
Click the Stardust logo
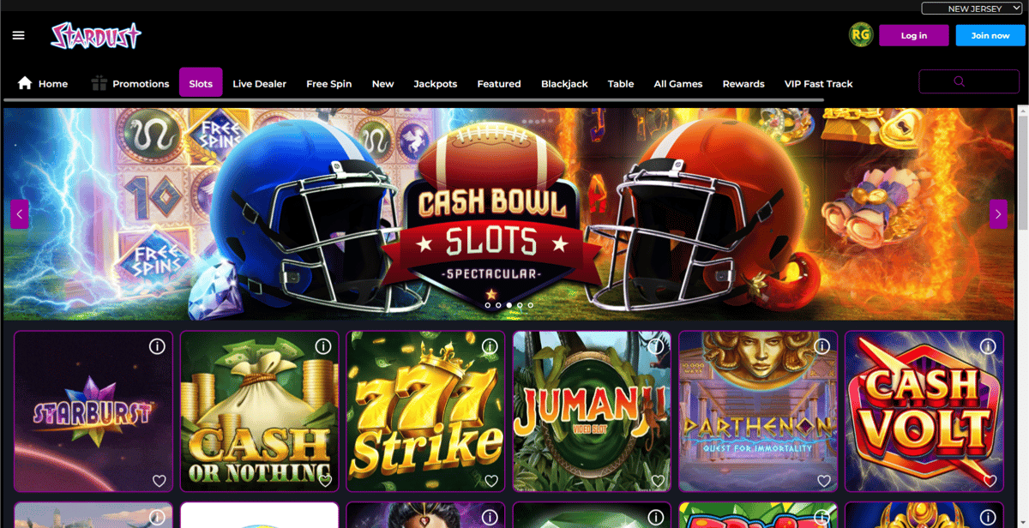coord(96,35)
